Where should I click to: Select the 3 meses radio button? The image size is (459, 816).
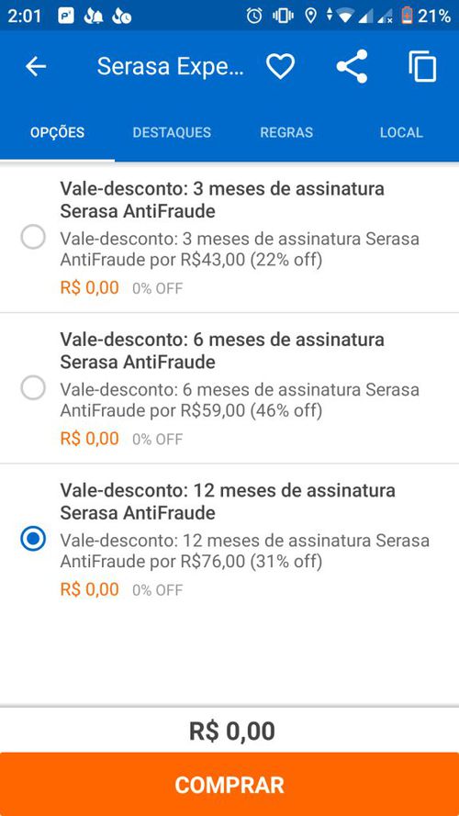pos(33,238)
